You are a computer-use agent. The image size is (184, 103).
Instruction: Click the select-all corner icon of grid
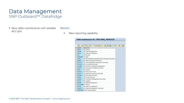tap(76, 48)
